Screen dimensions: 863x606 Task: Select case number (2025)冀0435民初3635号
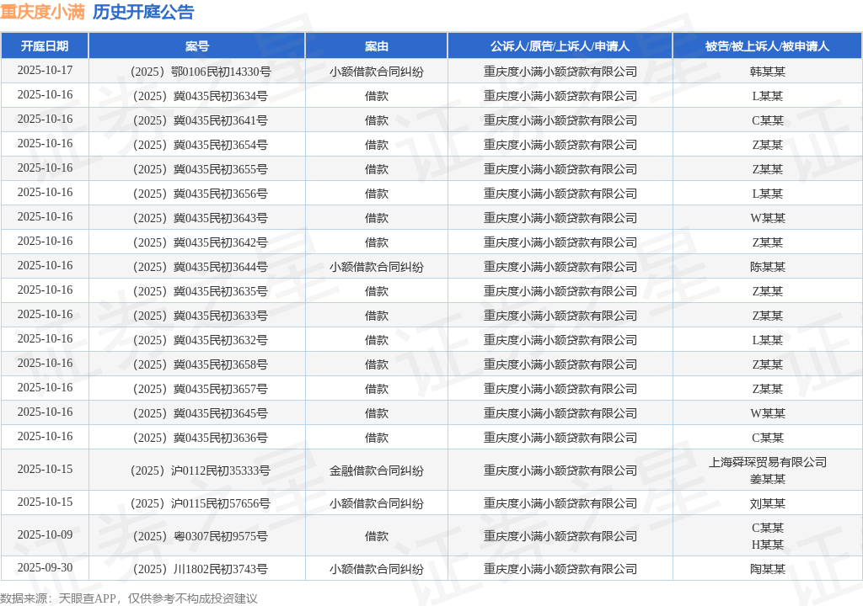(197, 291)
